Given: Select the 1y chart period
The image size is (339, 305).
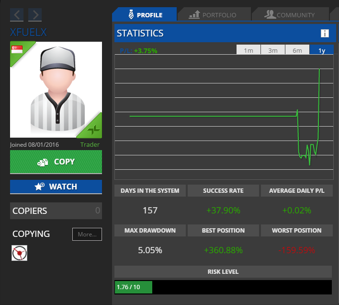Looking at the screenshot, I should (x=322, y=50).
